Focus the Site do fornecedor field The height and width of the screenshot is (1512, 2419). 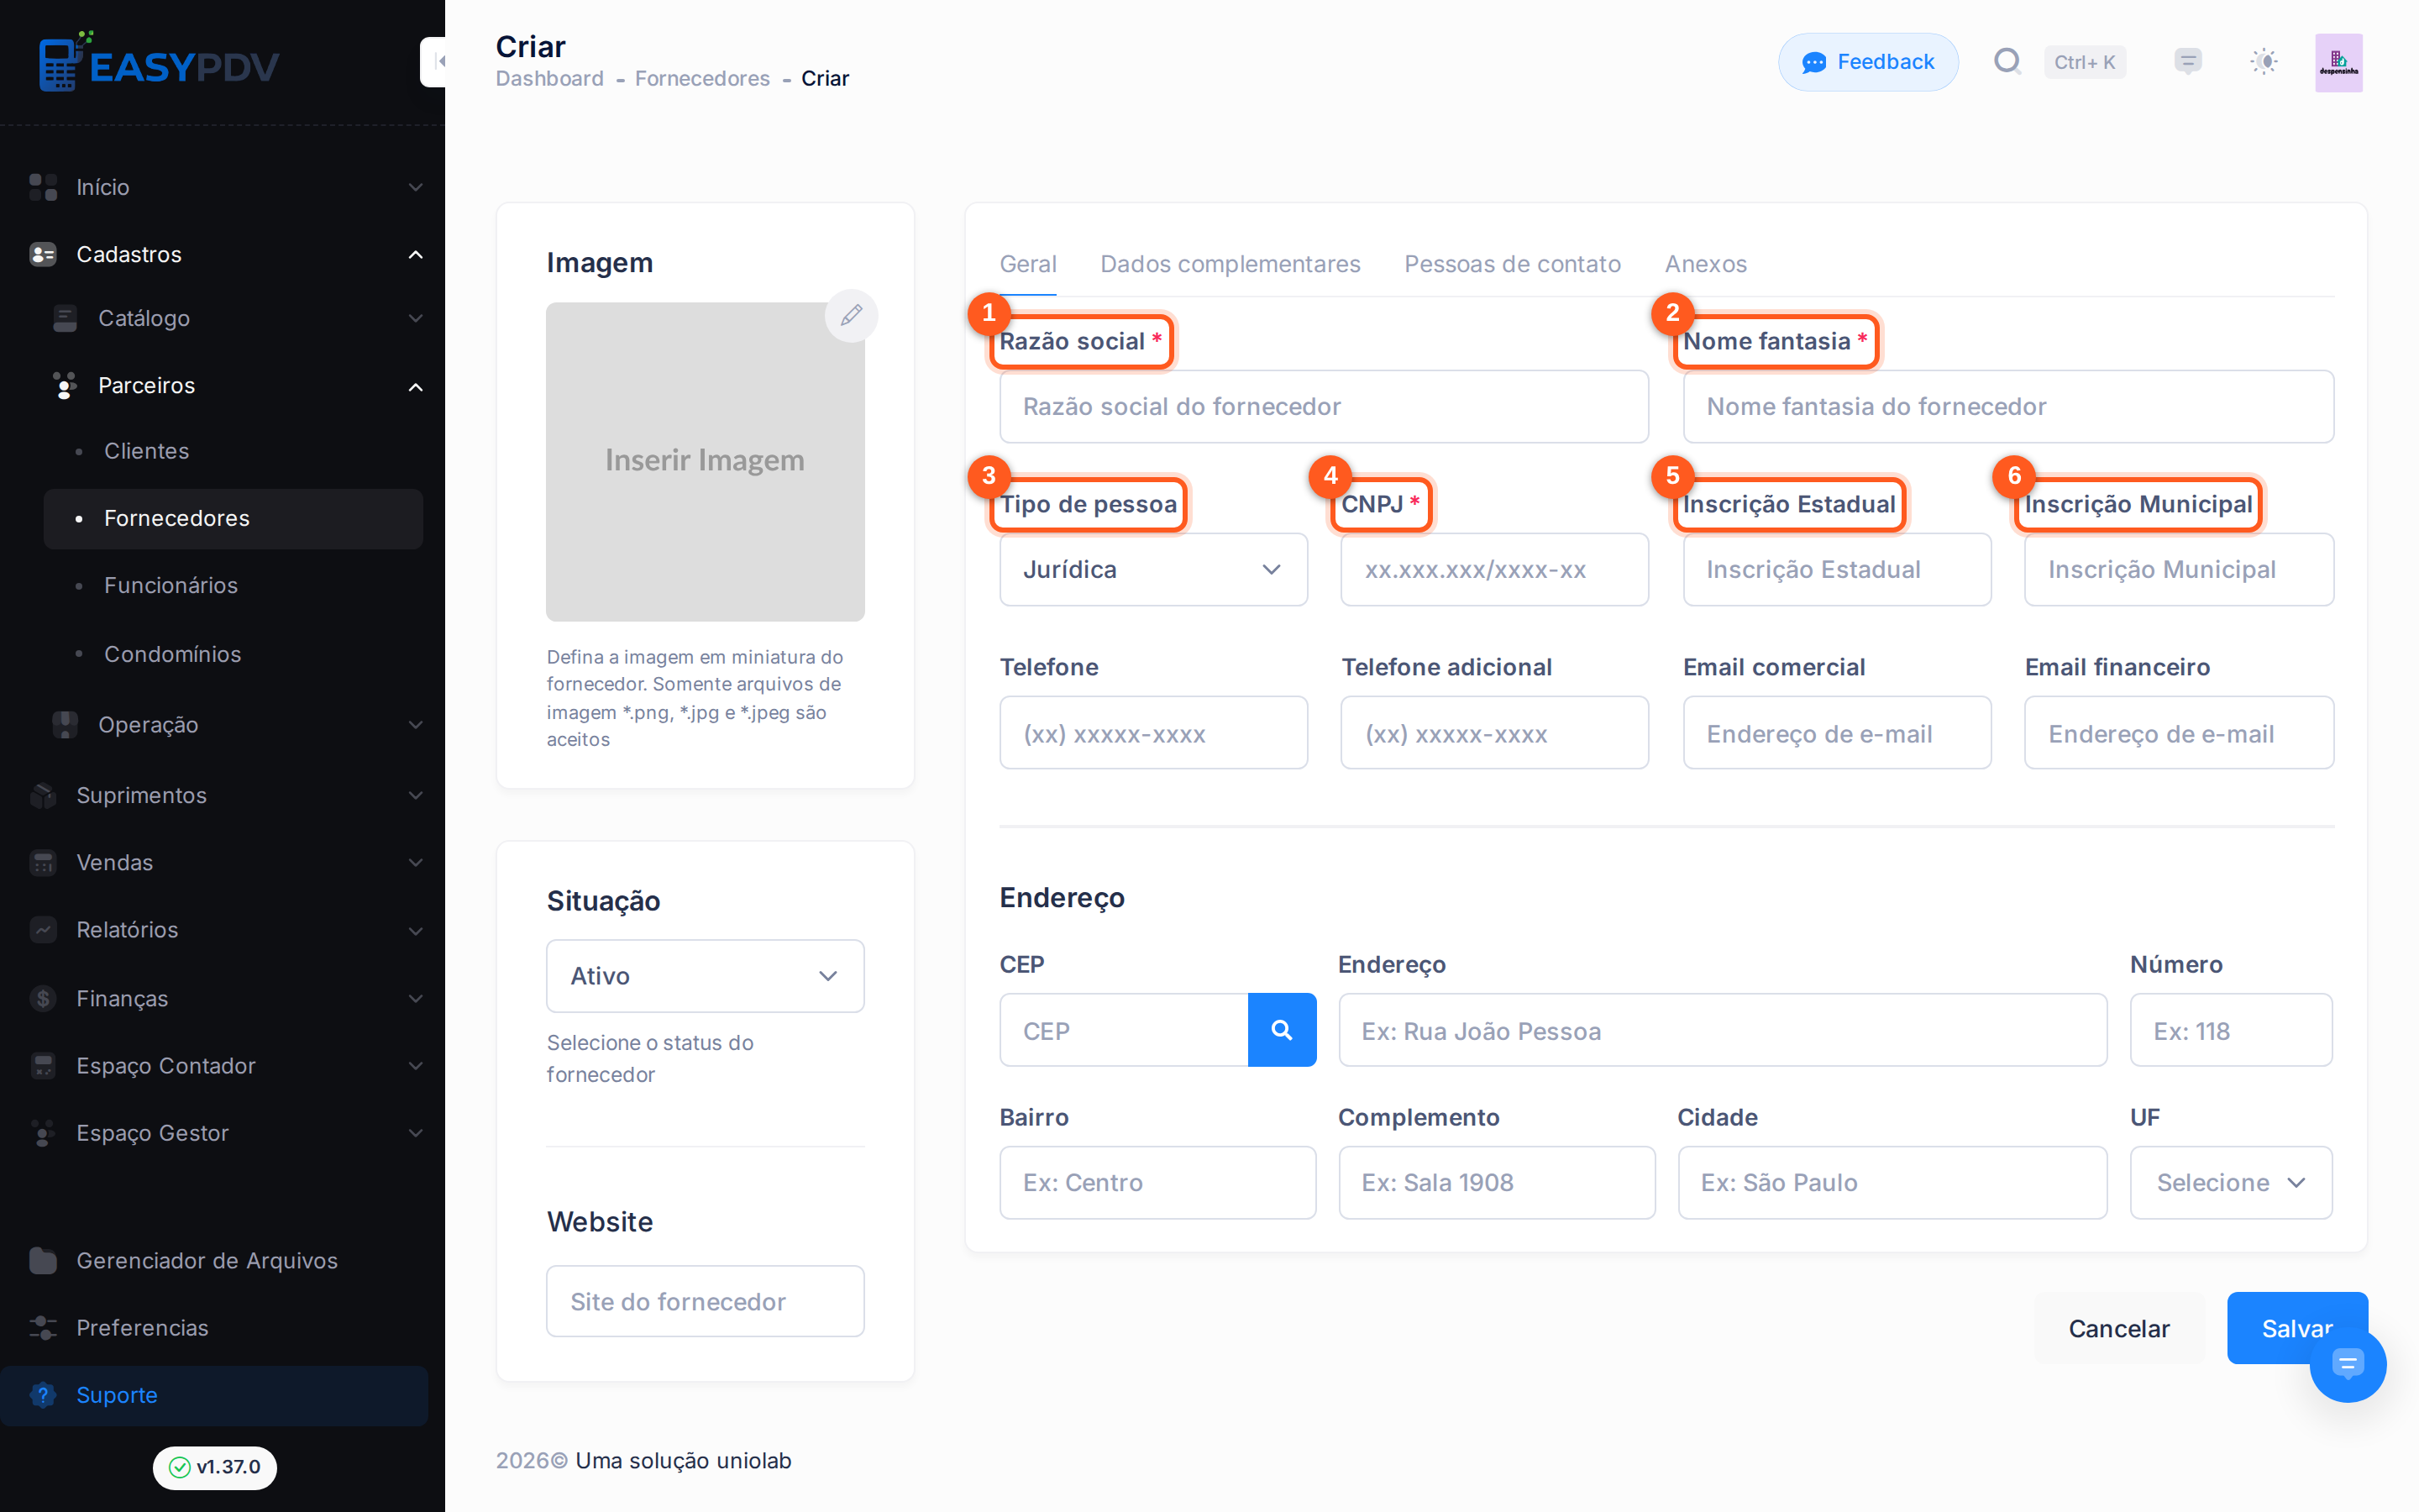[x=706, y=1301]
